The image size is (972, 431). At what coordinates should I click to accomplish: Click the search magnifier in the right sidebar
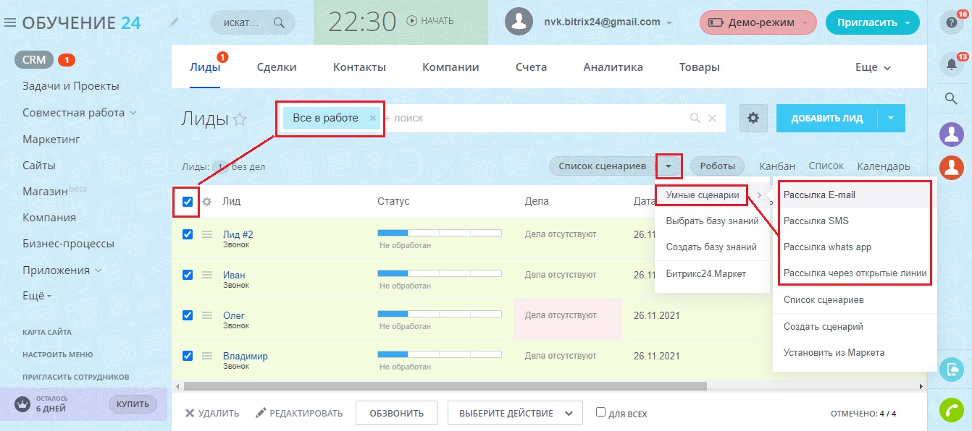tap(952, 98)
